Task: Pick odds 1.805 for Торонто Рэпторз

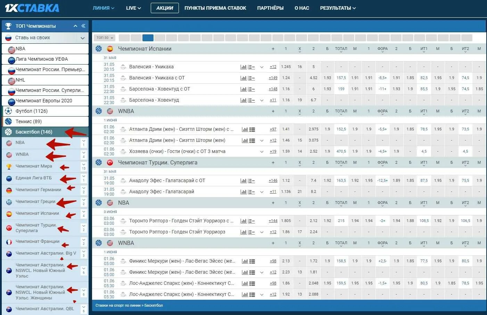Action: 286,221
